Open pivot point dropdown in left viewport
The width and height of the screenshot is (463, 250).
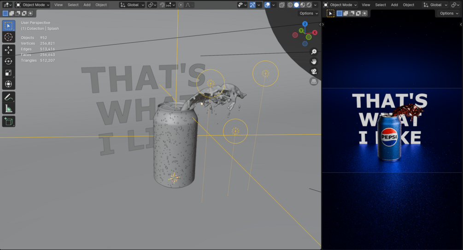click(x=152, y=5)
